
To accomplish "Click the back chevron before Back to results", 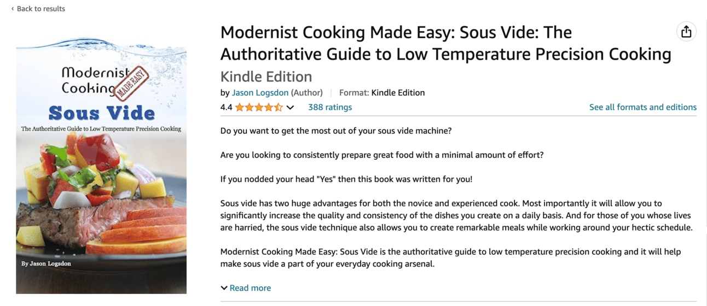I will [x=13, y=9].
